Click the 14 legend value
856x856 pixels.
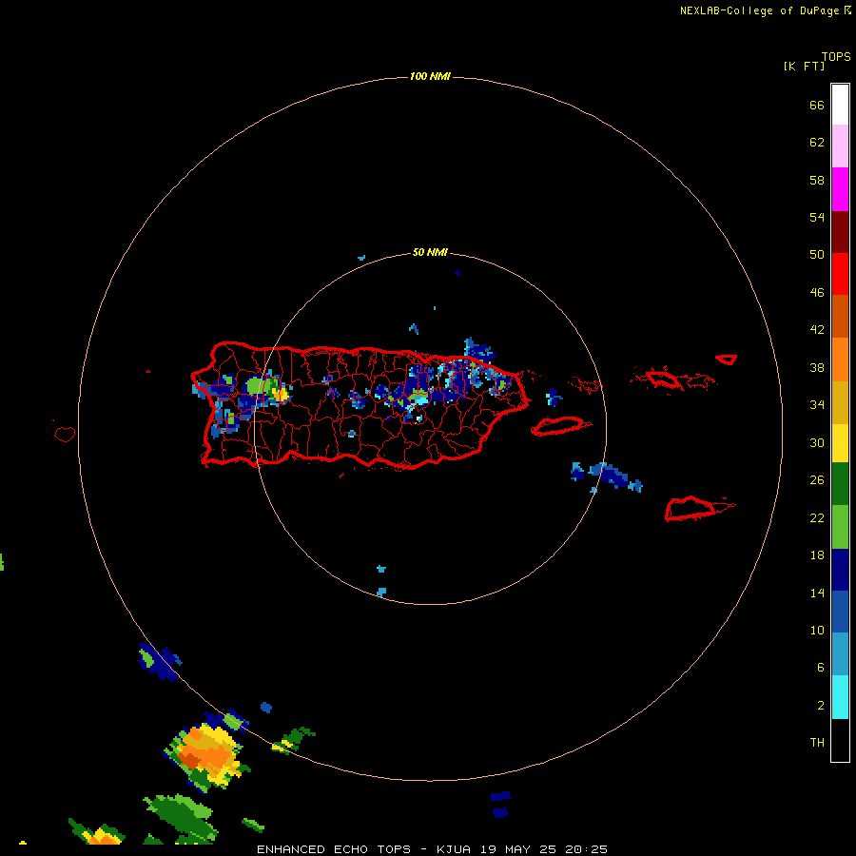tap(817, 593)
